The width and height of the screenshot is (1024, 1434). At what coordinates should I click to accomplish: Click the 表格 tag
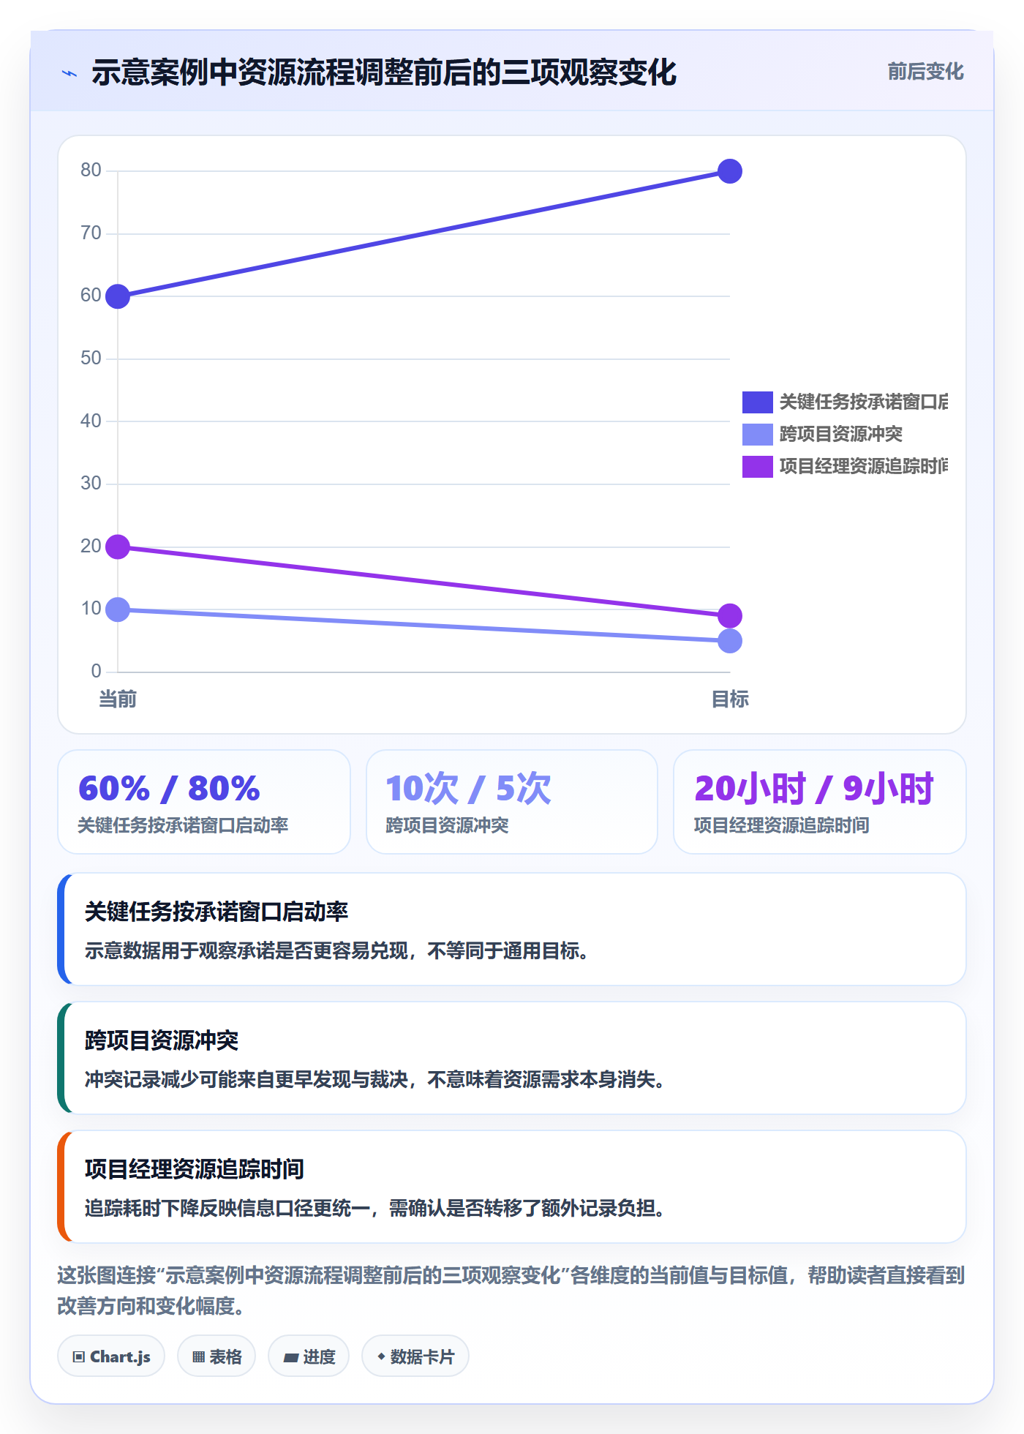tap(217, 1356)
